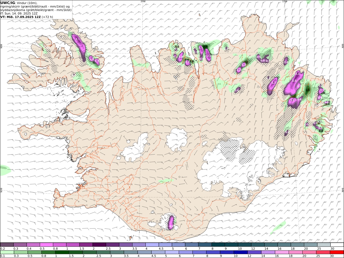Click the dark teal swatch starting at 8

coord(218,245)
